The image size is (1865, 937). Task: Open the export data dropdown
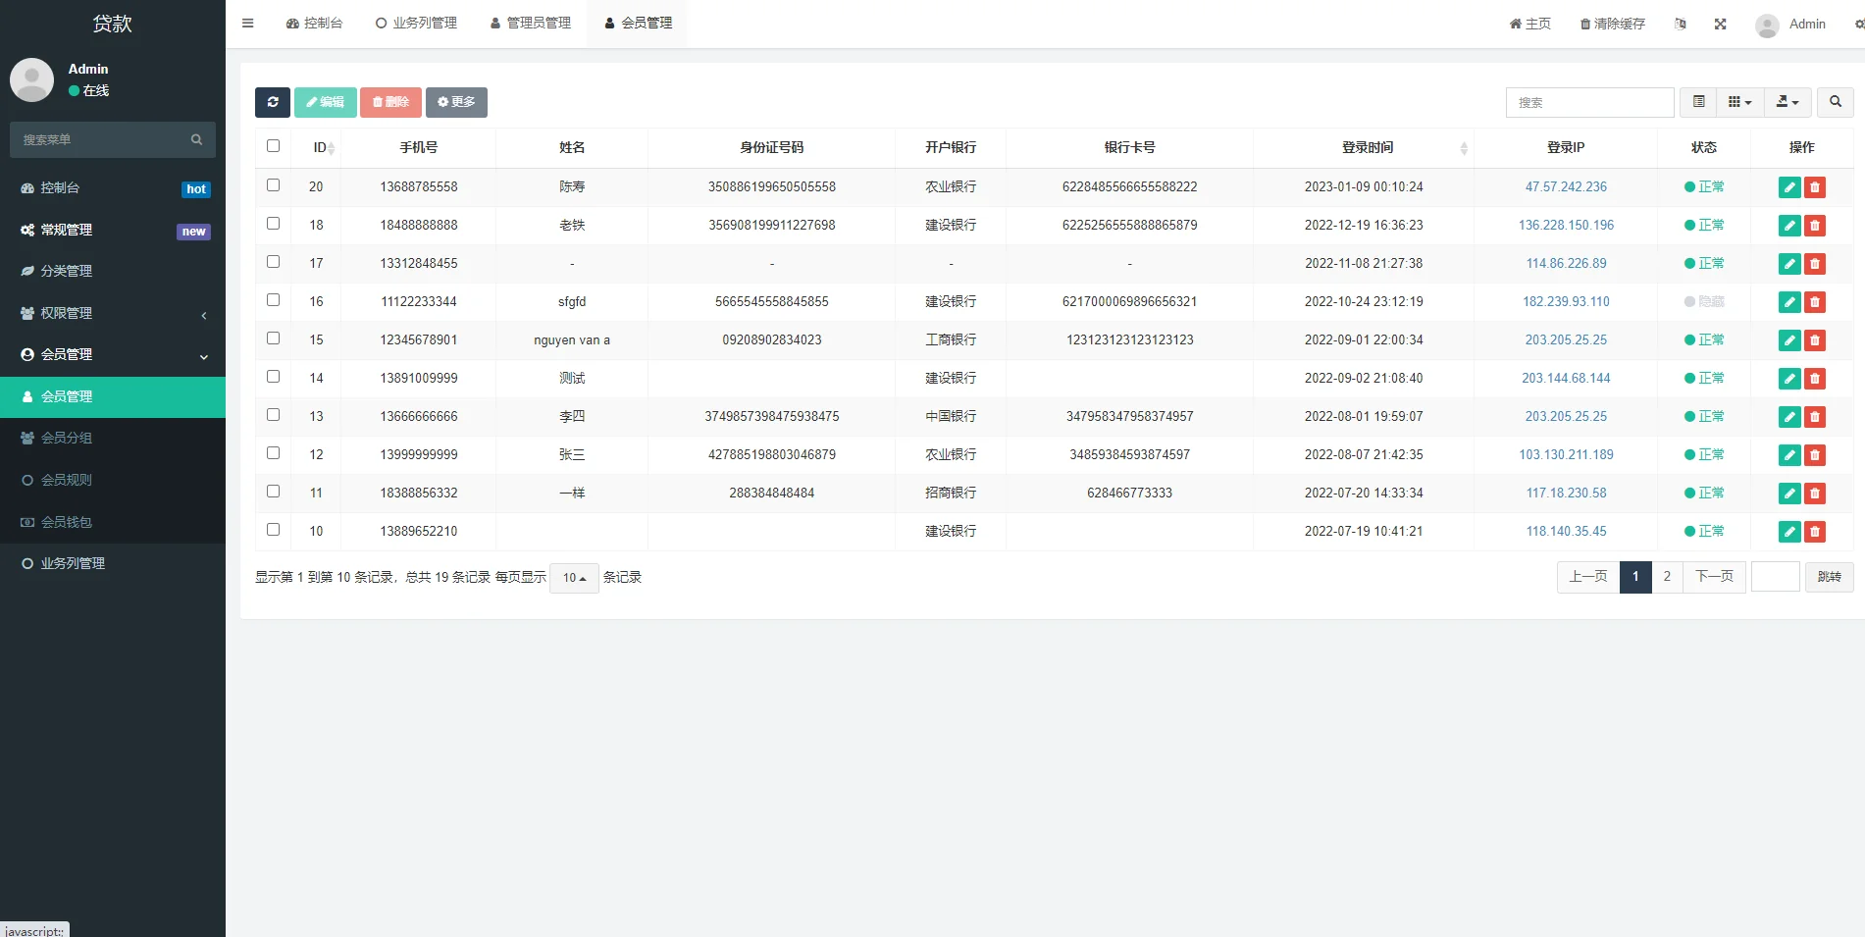click(x=1787, y=102)
